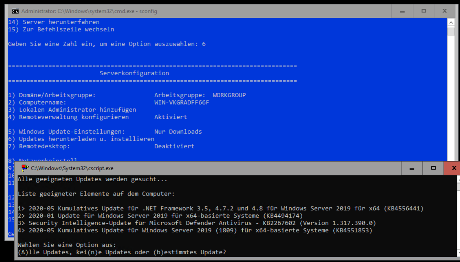The image size is (460, 262).
Task: Click the 'Arbeitsgruppe: WORKGROUP' value
Action: pos(200,95)
